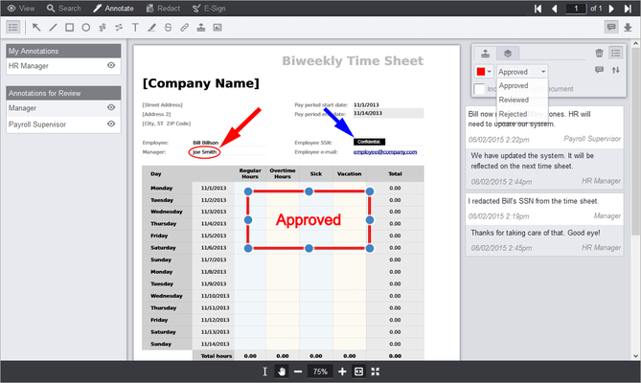Viewport: 641px width, 383px height.
Task: Go to the next page
Action: (x=611, y=9)
